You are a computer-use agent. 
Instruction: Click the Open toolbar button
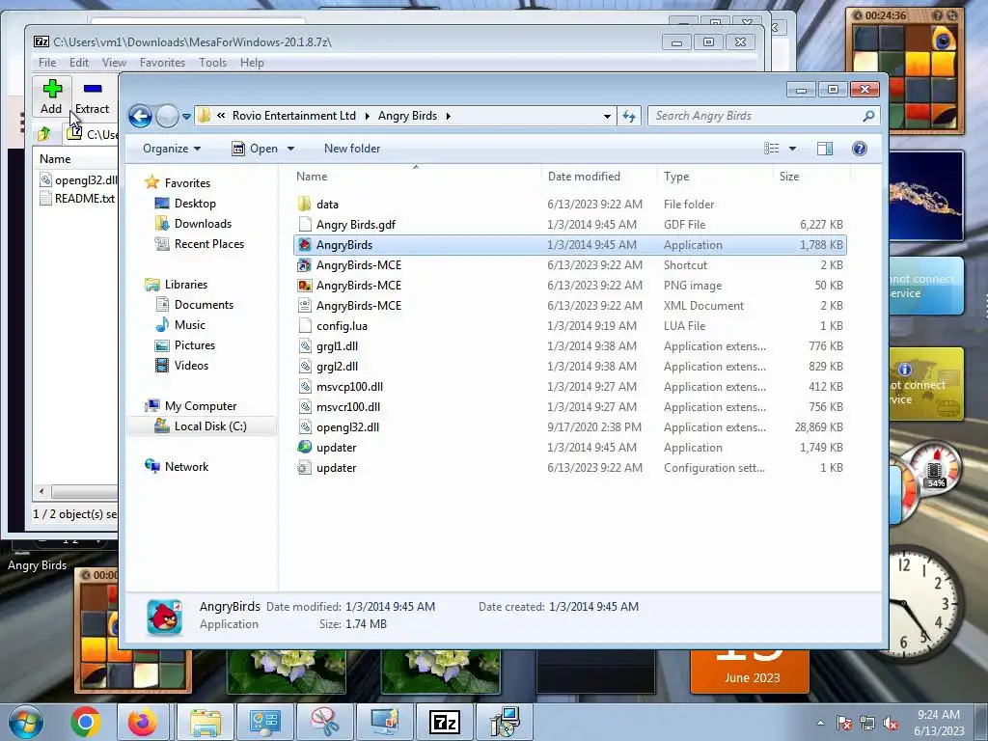click(255, 149)
